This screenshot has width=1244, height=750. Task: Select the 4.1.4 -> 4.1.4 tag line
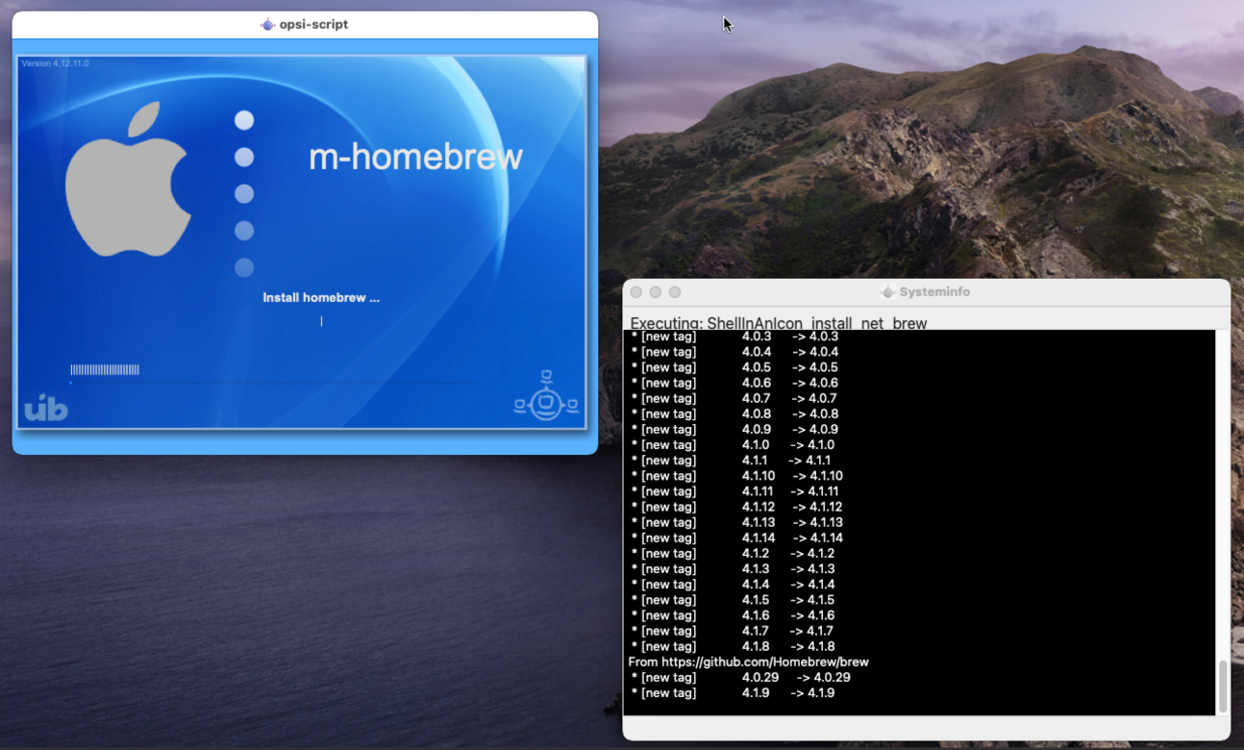pos(734,585)
